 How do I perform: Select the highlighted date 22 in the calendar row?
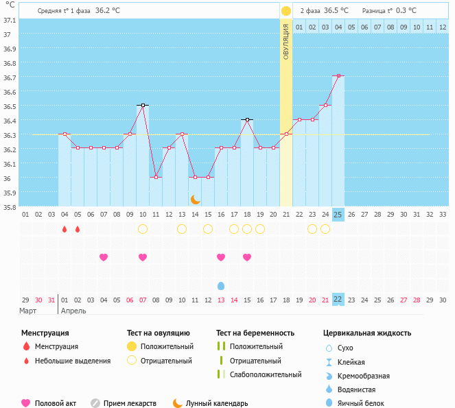338,299
